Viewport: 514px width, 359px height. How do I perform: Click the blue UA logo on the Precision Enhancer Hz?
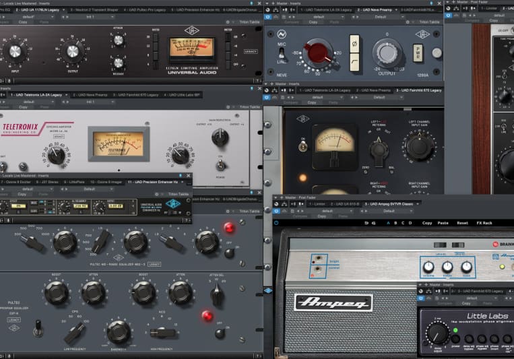point(172,203)
